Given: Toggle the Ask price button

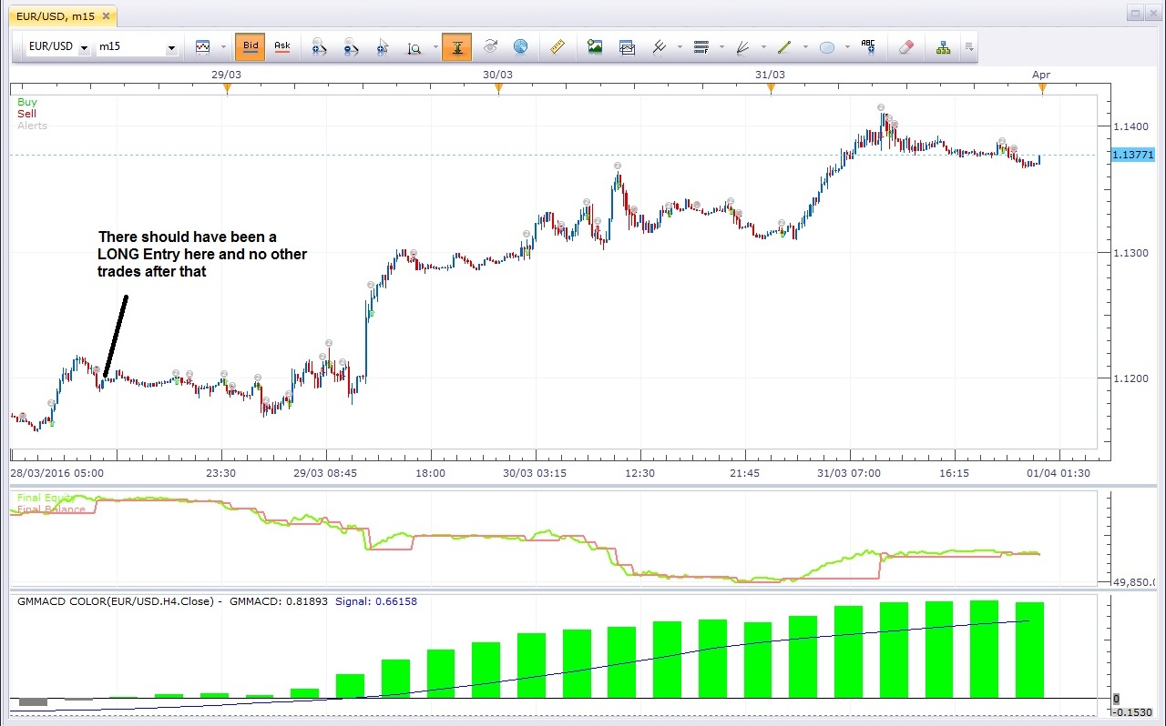Looking at the screenshot, I should coord(281,47).
